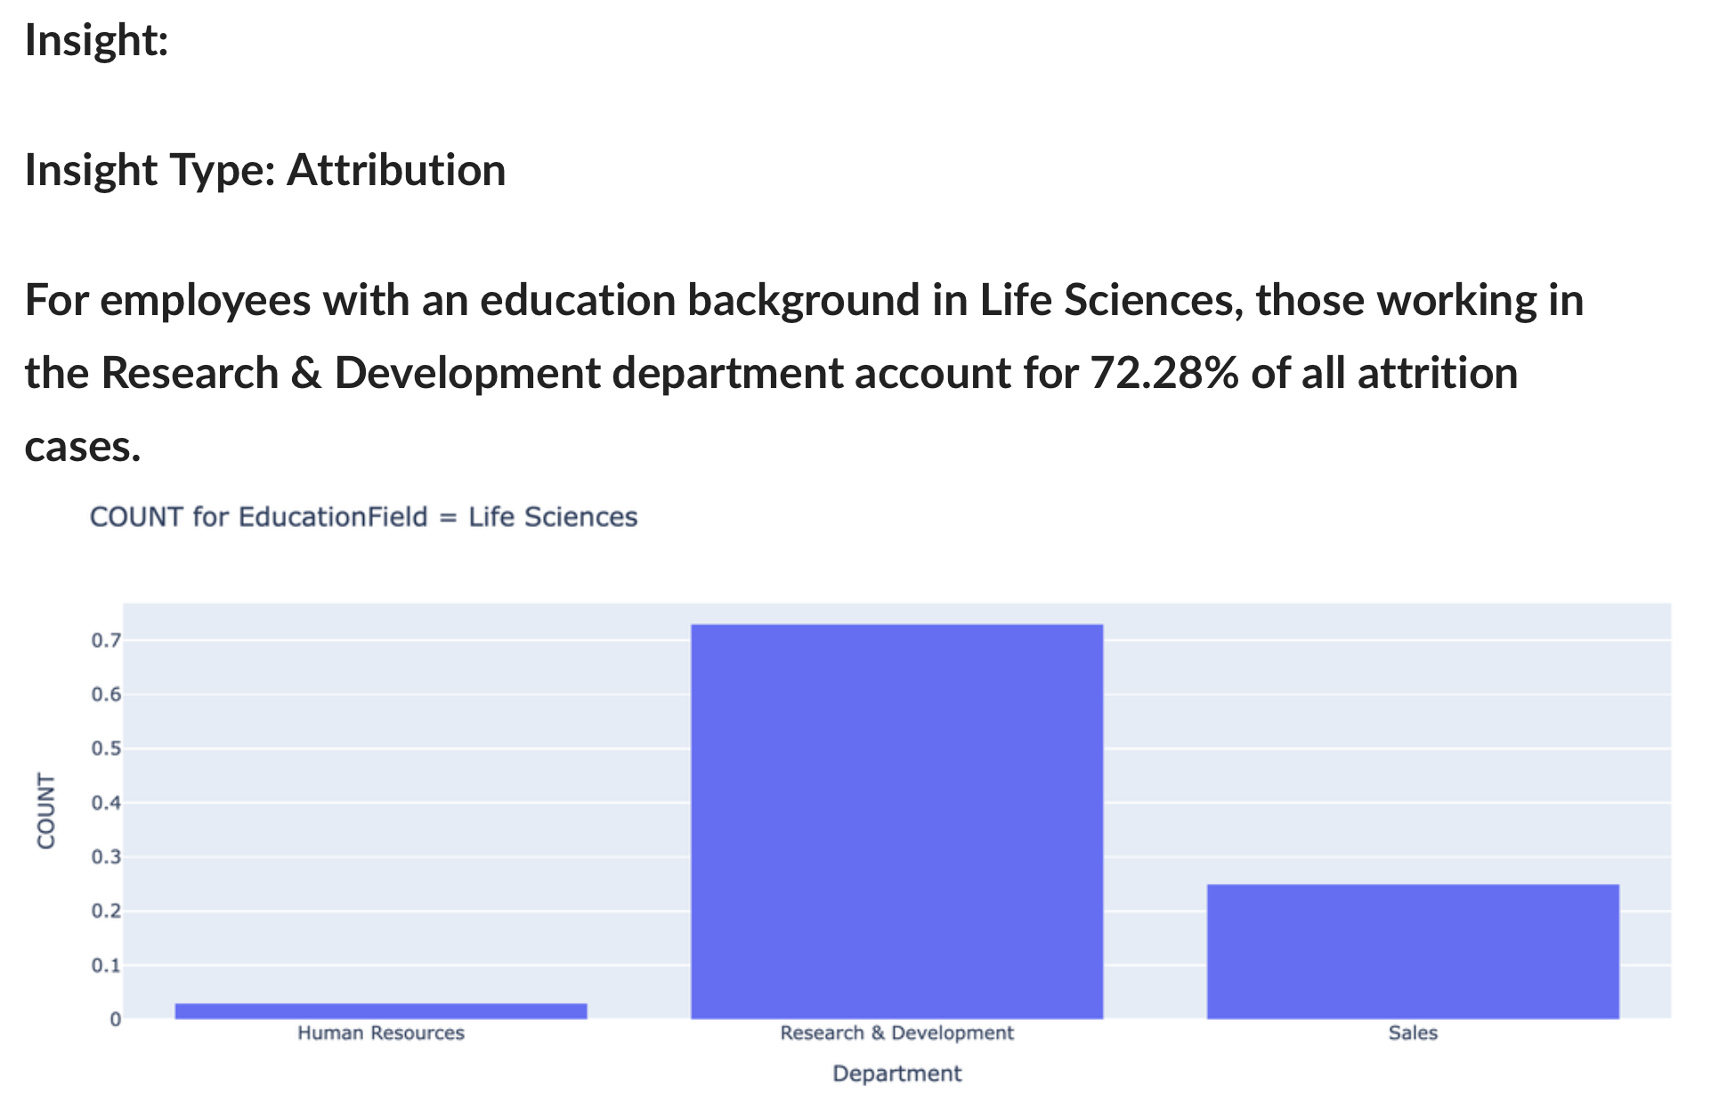Click the 0.6 y-axis tick label

click(x=106, y=695)
